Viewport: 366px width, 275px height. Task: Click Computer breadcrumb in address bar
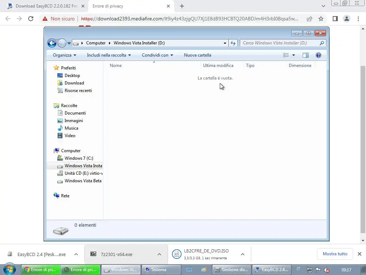pos(96,43)
